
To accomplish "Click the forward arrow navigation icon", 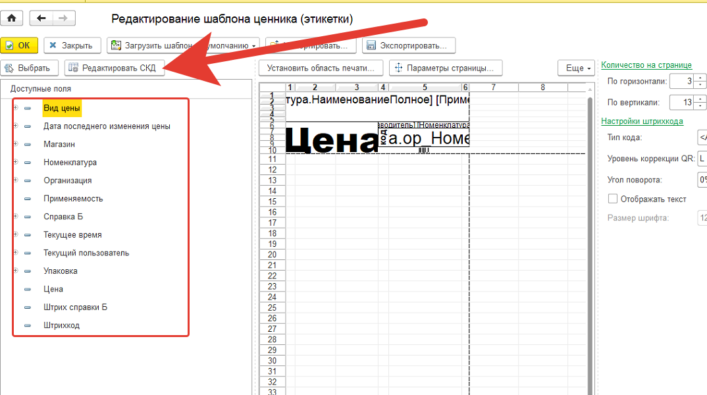I will pos(64,18).
